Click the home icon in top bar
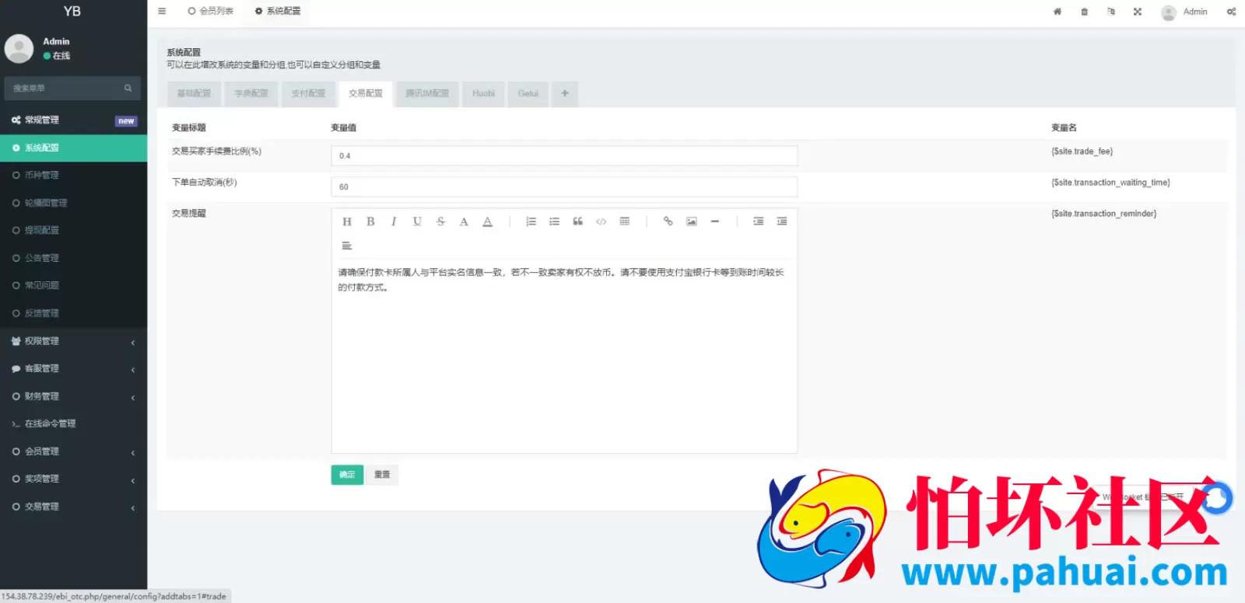Viewport: 1245px width, 603px height. 1057,12
